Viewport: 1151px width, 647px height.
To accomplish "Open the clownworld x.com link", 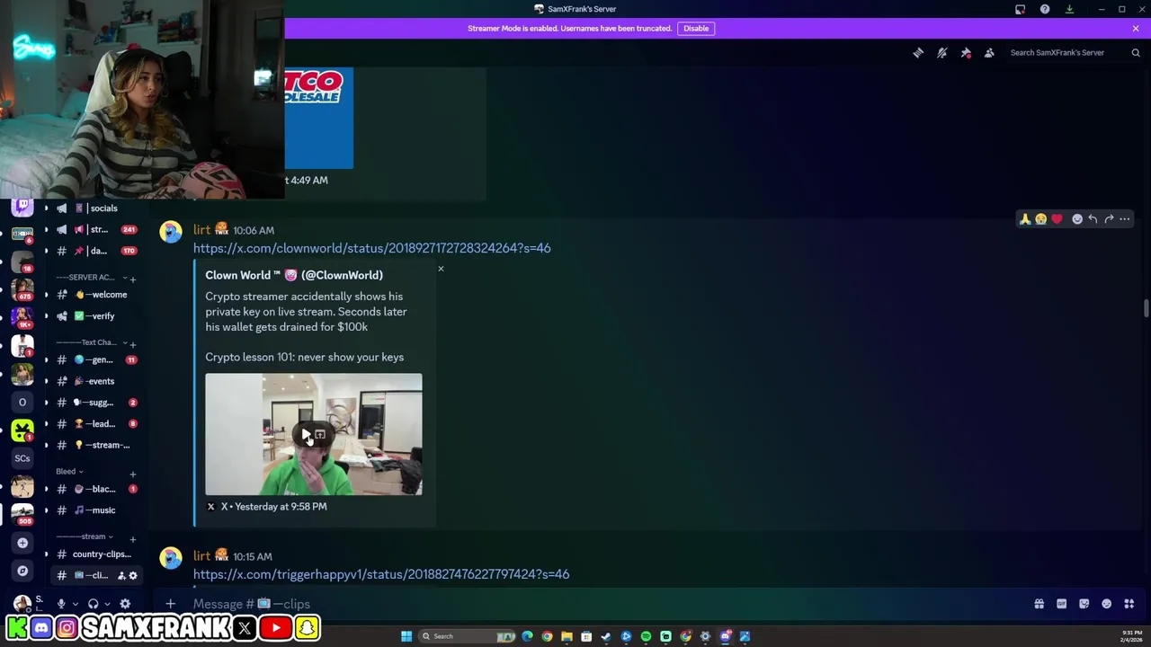I will 372,248.
